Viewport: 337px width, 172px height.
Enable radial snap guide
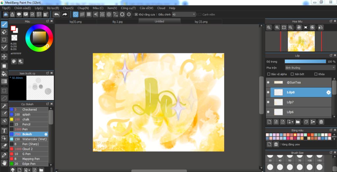[x=102, y=14]
